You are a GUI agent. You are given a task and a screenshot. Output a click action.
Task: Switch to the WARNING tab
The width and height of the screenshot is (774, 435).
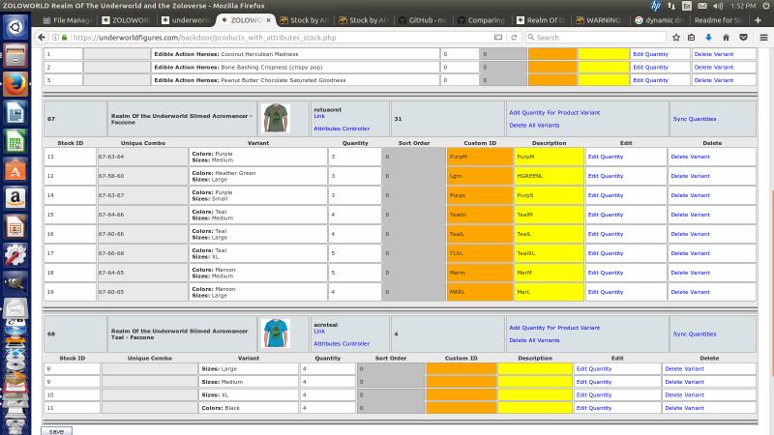600,20
